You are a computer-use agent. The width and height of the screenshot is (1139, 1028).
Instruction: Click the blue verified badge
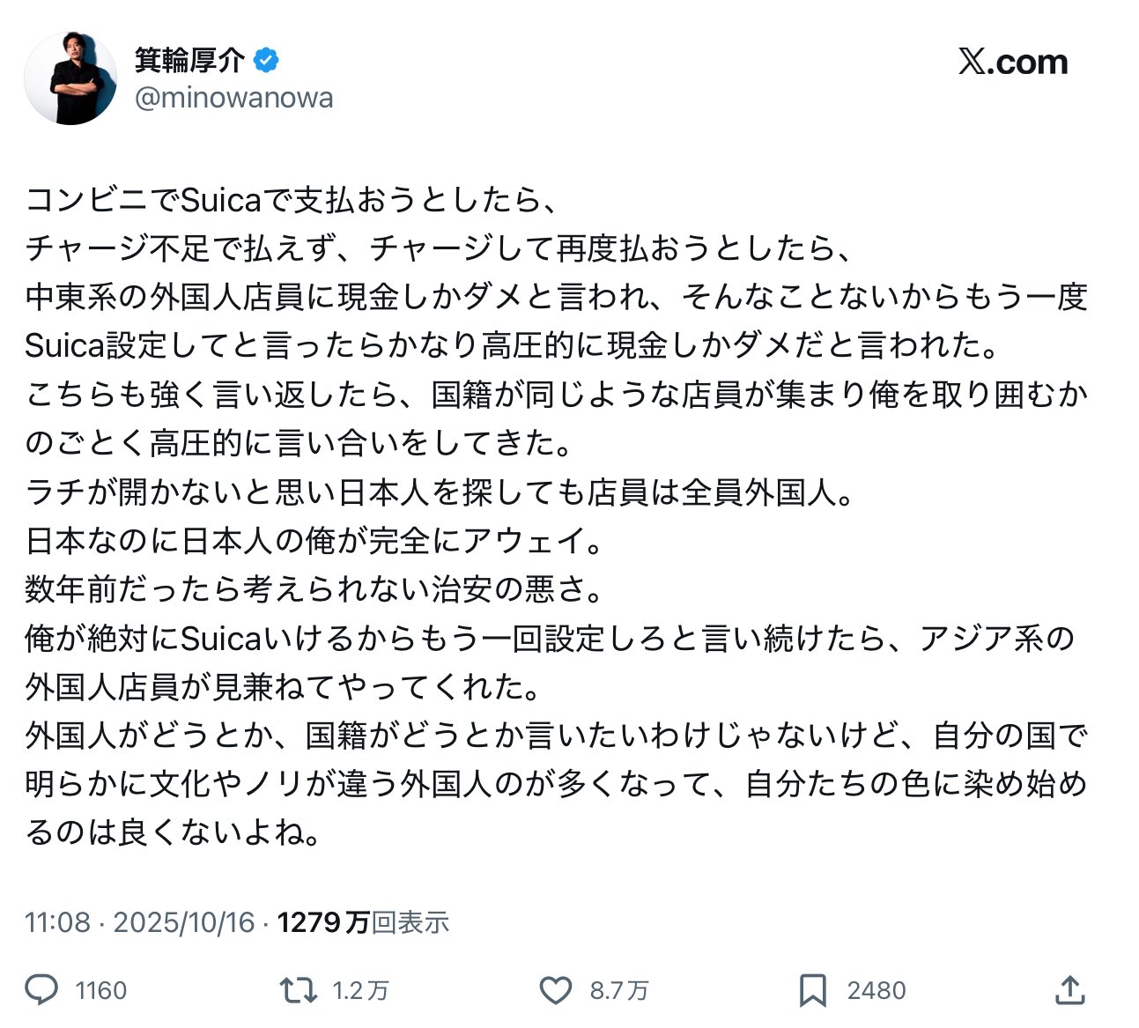(x=266, y=60)
